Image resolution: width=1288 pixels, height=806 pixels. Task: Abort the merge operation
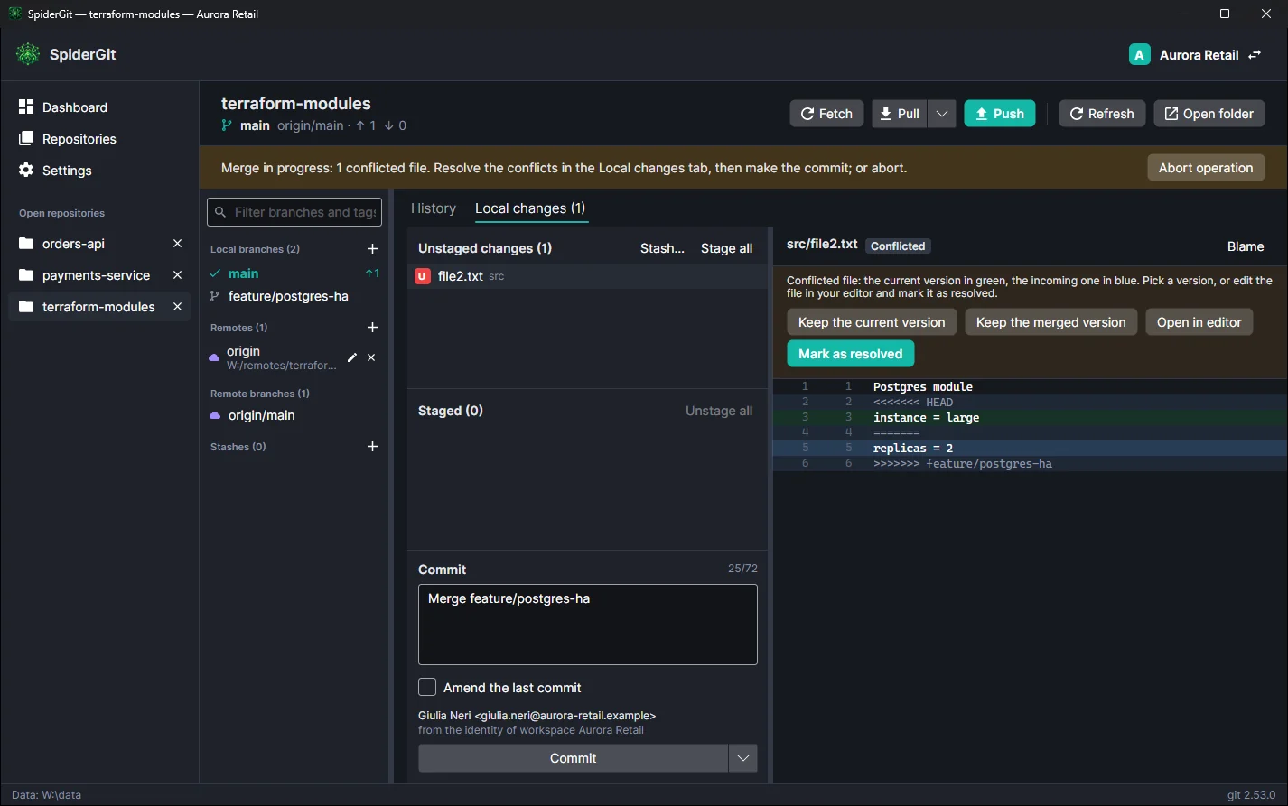click(x=1206, y=168)
